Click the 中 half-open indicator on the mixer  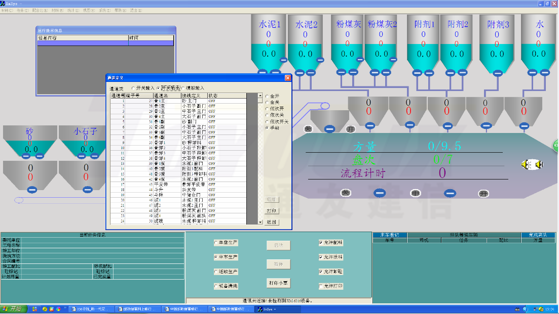(416, 193)
